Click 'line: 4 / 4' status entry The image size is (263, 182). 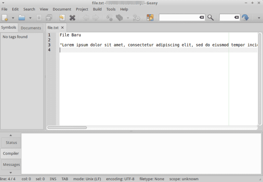pyautogui.click(x=8, y=179)
